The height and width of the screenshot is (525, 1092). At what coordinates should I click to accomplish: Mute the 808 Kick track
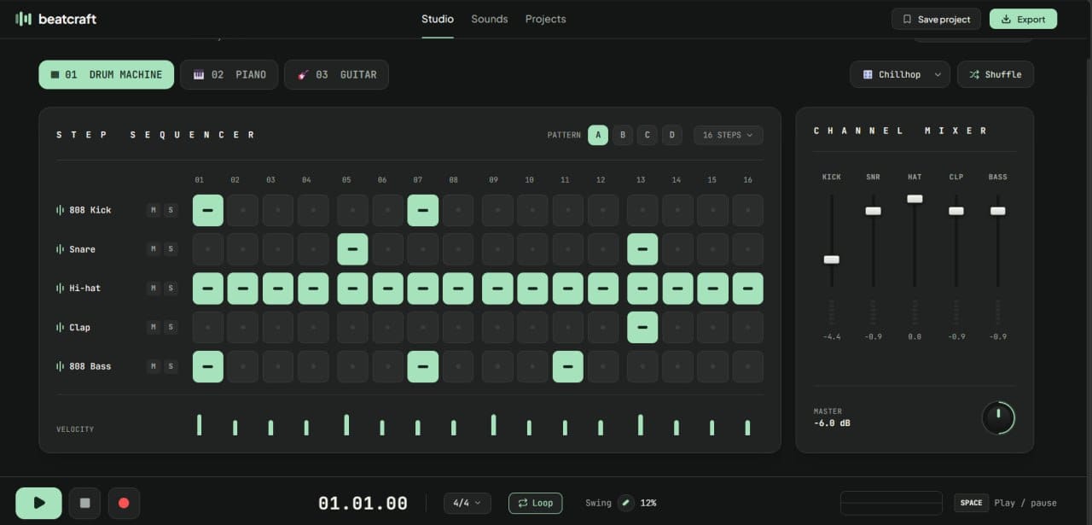154,210
